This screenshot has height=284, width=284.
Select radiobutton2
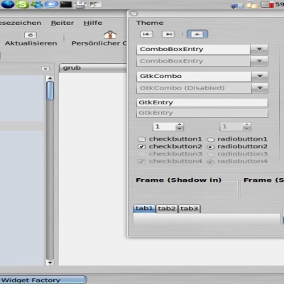point(210,147)
